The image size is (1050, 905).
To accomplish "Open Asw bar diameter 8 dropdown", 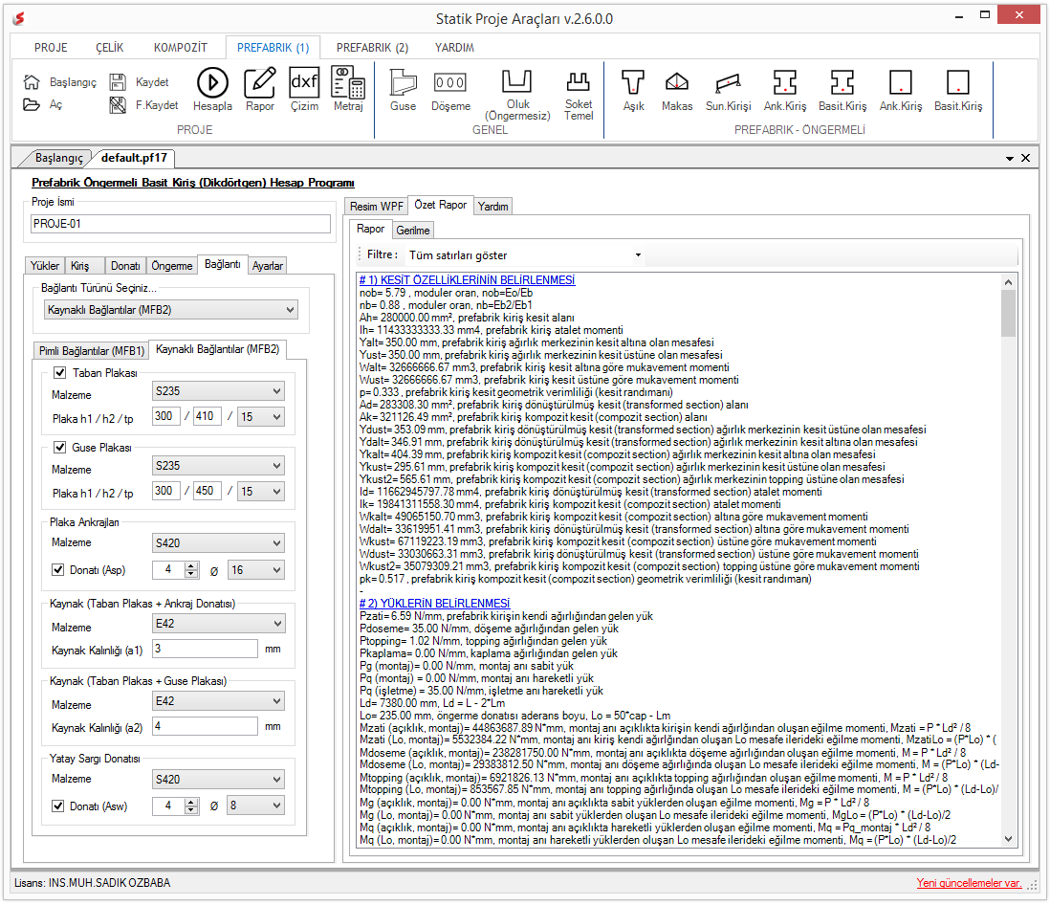I will (x=255, y=806).
